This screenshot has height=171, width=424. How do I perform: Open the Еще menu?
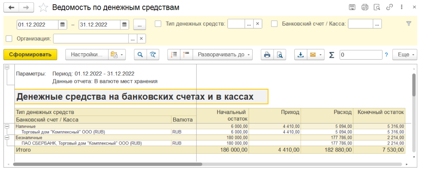[405, 55]
